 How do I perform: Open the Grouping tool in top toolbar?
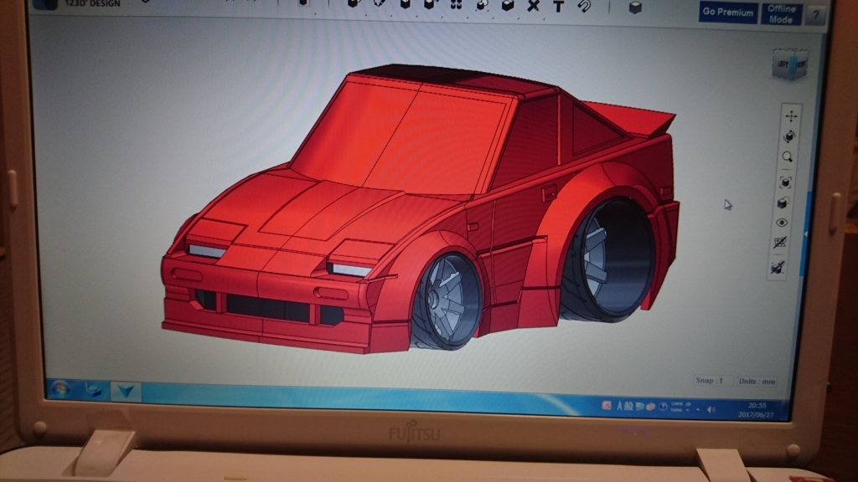point(482,6)
